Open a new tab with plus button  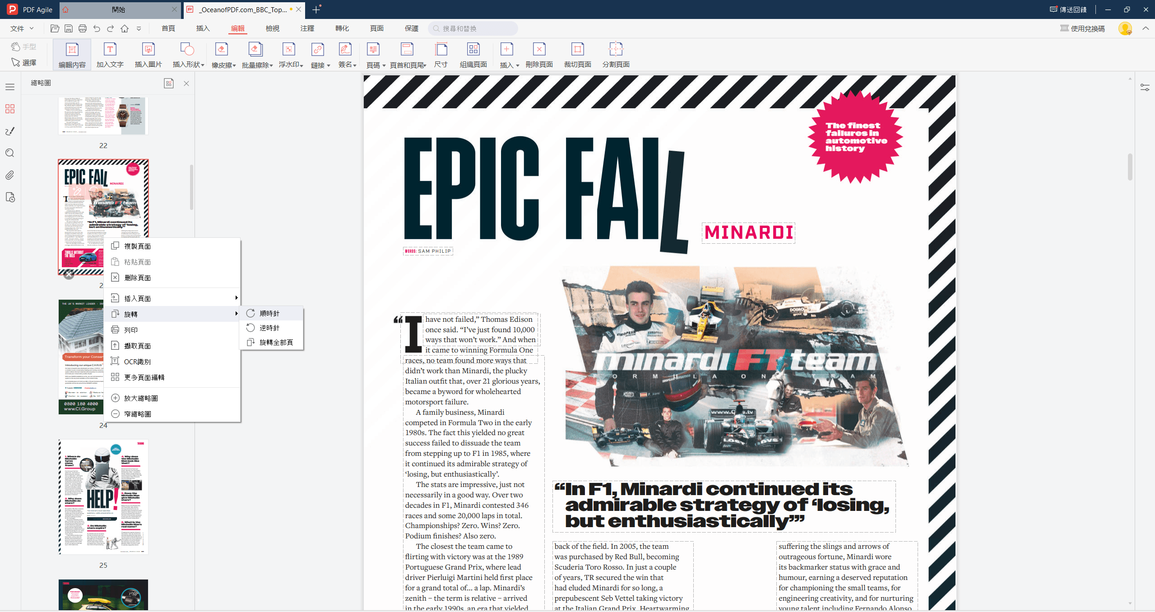(x=316, y=9)
